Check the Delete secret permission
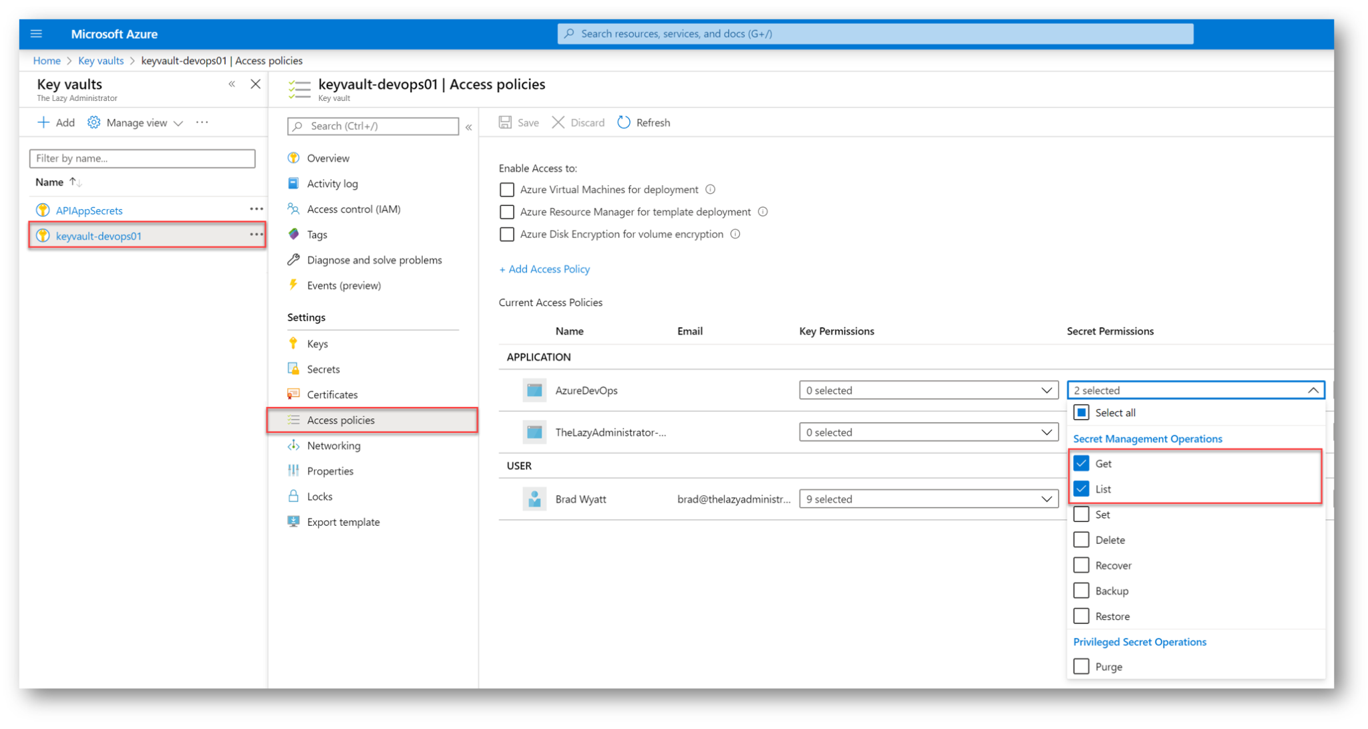The image size is (1368, 729). 1081,539
